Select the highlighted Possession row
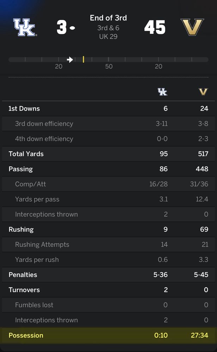Image resolution: width=217 pixels, height=352 pixels. (108, 335)
